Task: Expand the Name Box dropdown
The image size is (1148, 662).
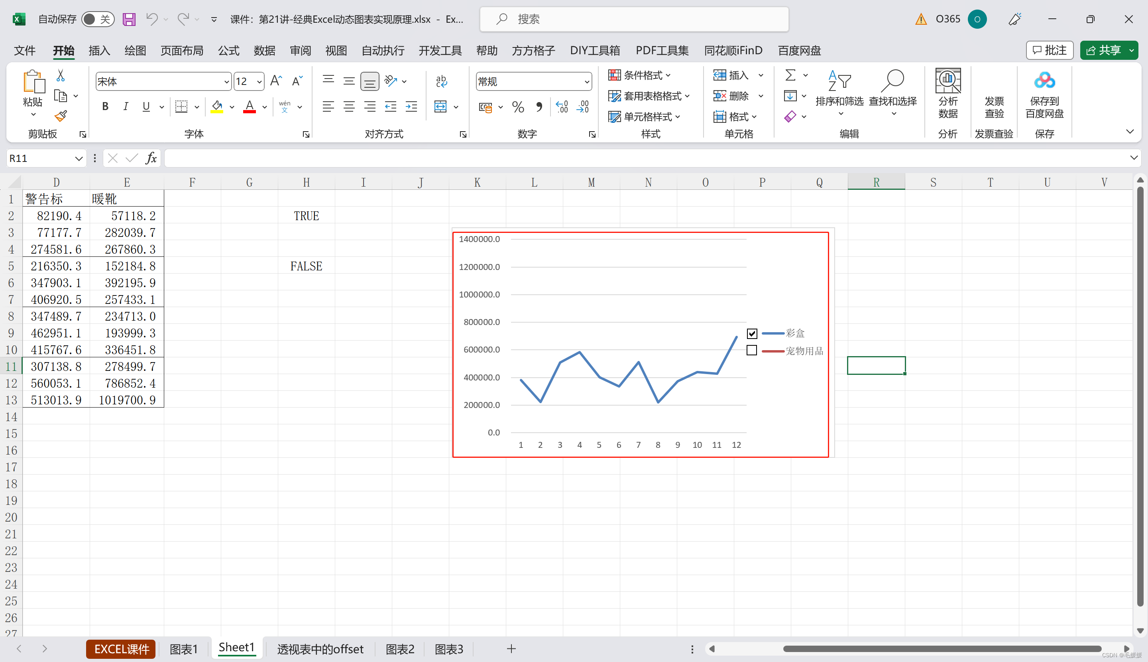Action: (x=79, y=158)
